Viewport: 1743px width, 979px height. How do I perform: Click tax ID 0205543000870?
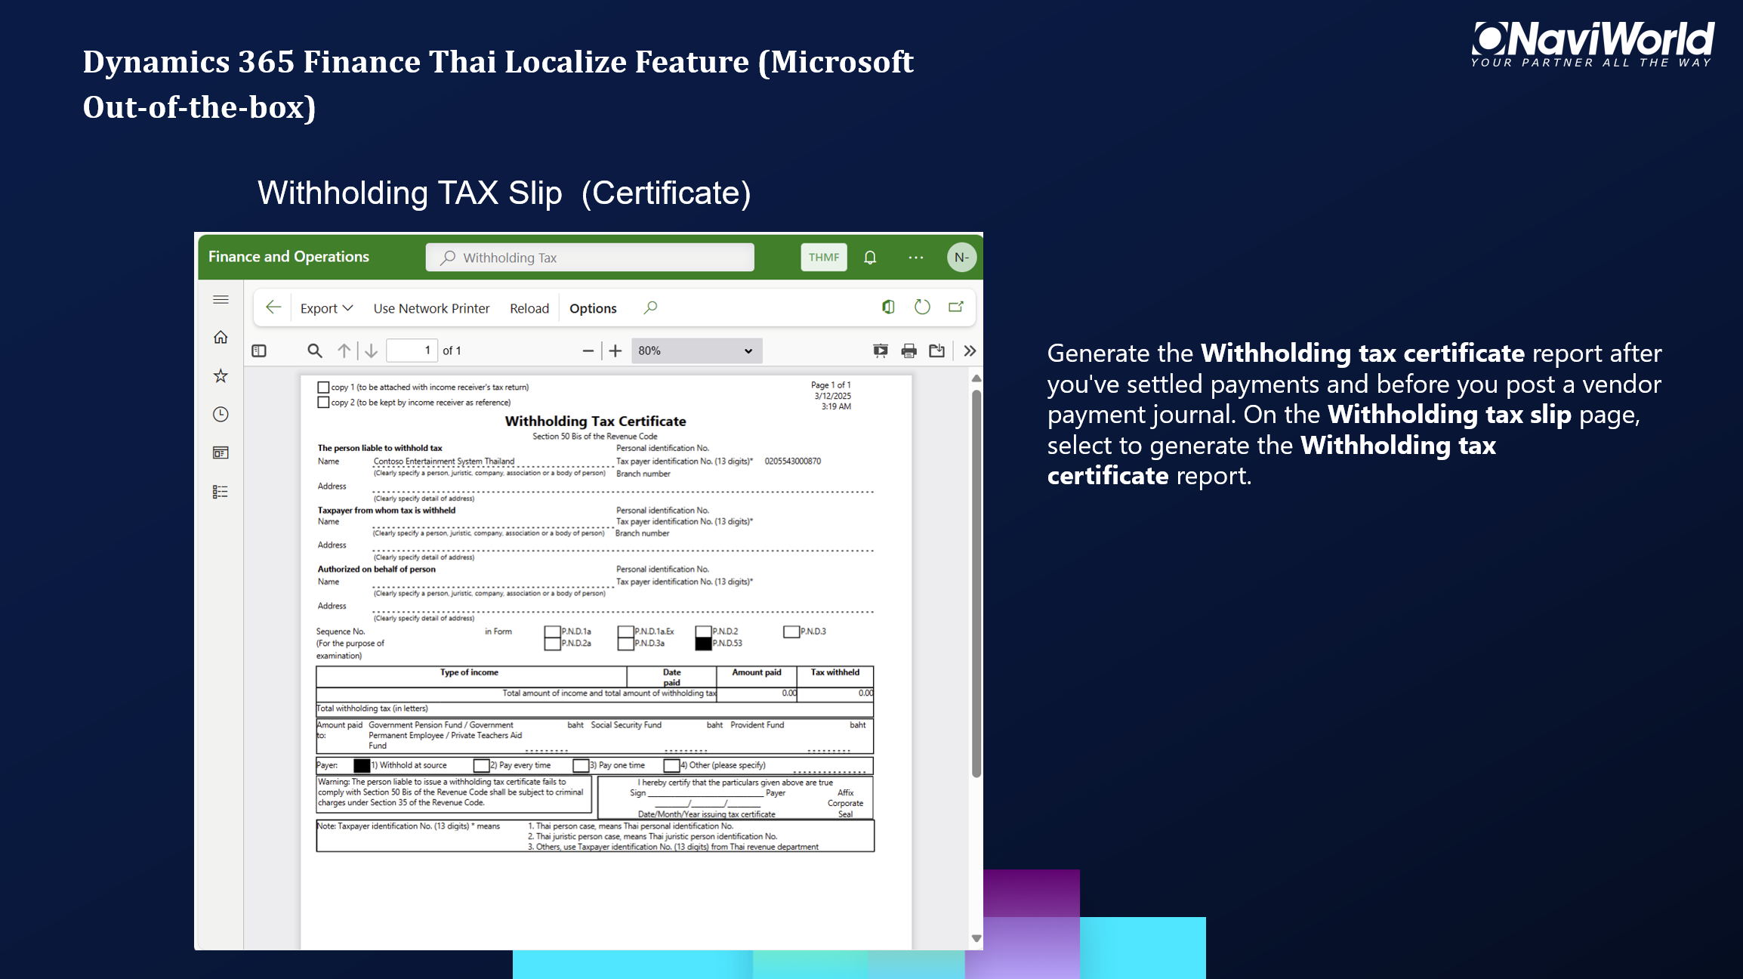[793, 461]
